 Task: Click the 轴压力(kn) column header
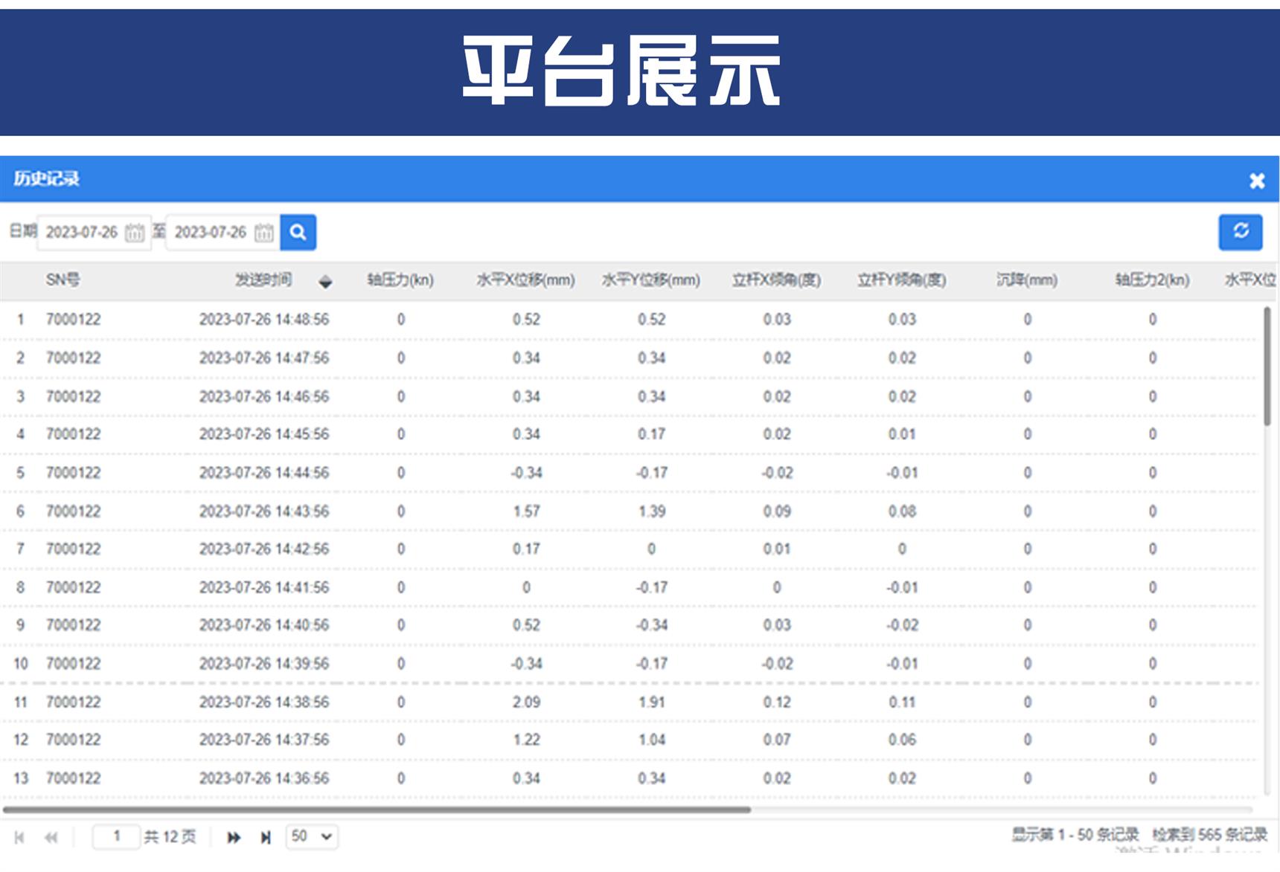click(x=400, y=280)
